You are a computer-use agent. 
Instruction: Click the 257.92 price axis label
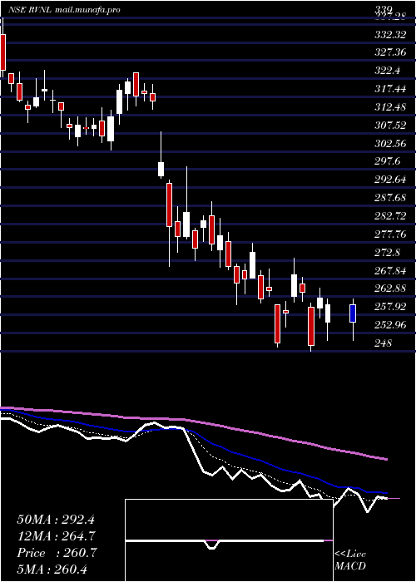390,307
